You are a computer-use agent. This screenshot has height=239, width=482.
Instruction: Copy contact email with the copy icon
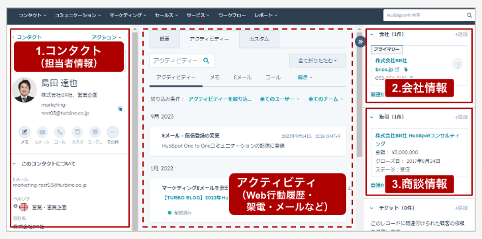coord(120,109)
